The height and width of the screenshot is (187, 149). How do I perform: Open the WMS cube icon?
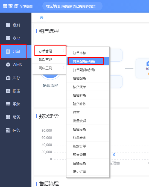tap(8, 65)
